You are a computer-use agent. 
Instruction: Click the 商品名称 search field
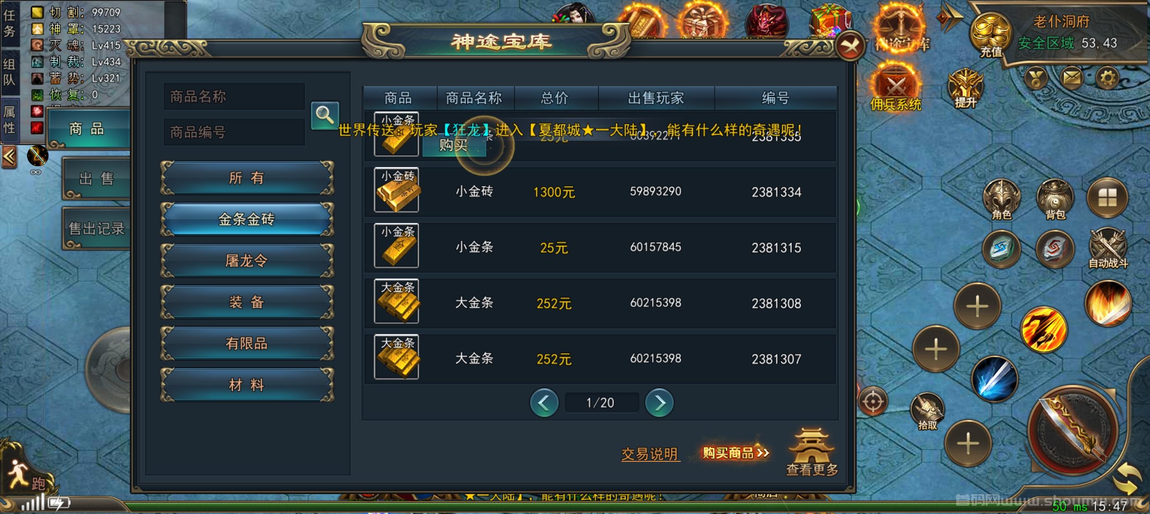pyautogui.click(x=234, y=96)
